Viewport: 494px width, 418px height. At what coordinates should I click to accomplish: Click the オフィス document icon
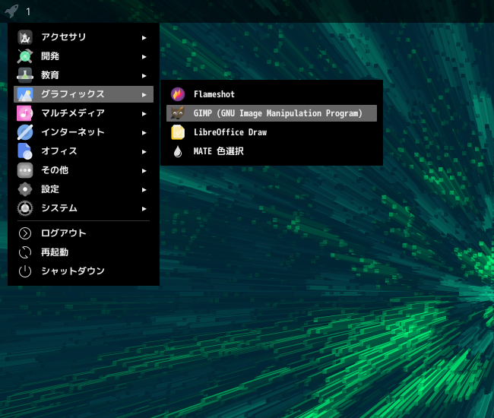(x=25, y=151)
